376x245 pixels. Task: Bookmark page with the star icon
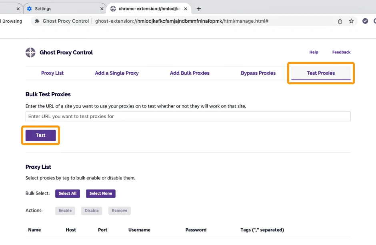tap(351, 21)
